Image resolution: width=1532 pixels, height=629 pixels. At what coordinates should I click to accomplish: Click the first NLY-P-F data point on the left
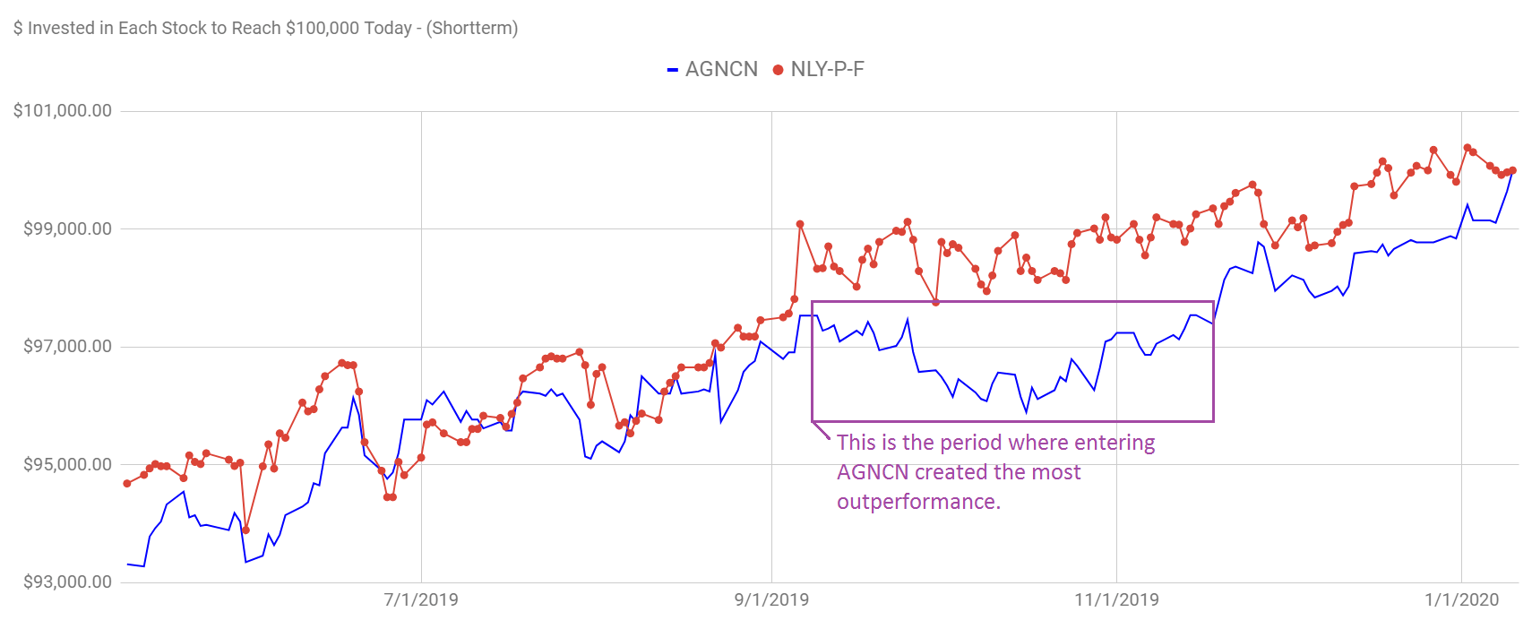pos(127,484)
